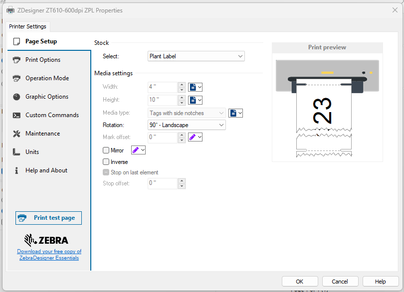Increase the Mark offset spinner value
This screenshot has height=292, width=404.
pos(182,135)
